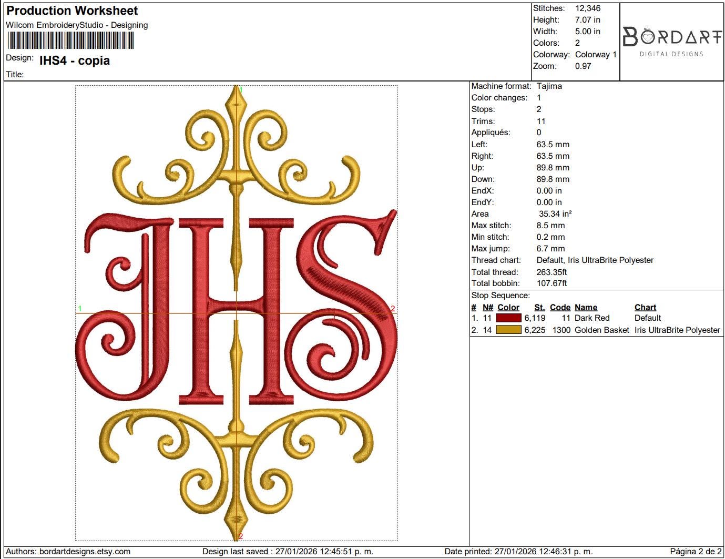Viewport: 725px width, 559px height.
Task: Select the max jump value "6.7 mm"
Action: (x=550, y=248)
